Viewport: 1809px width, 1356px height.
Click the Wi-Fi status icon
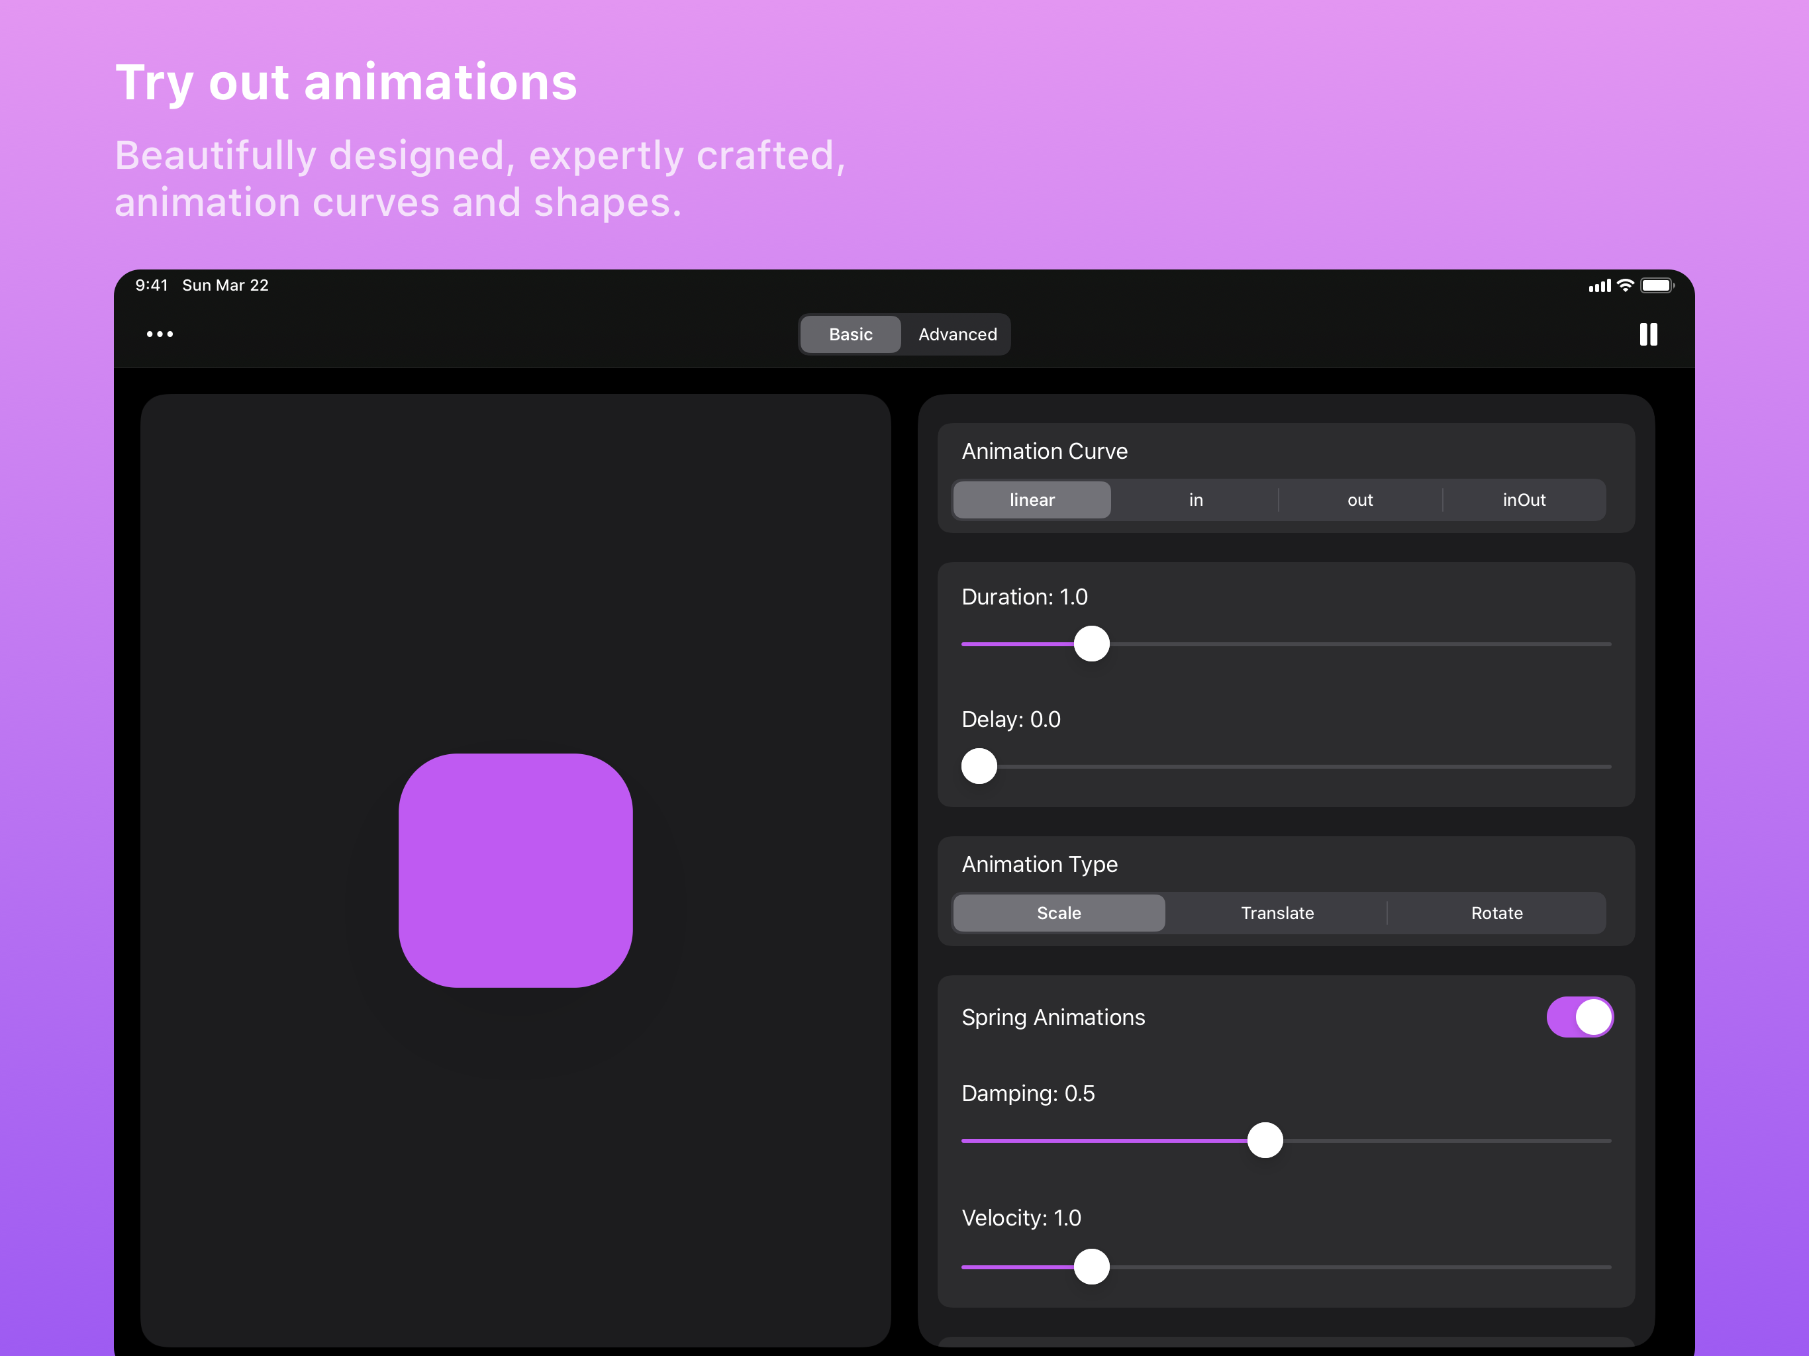(x=1624, y=285)
